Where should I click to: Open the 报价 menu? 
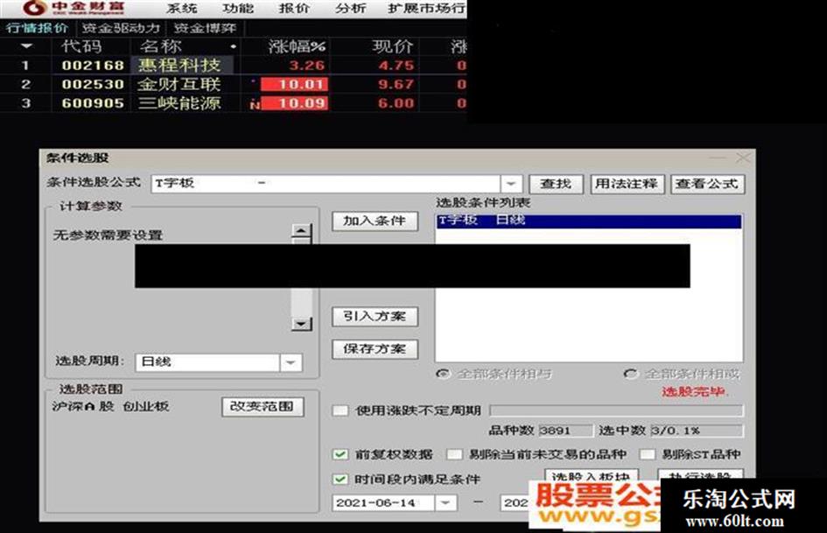[294, 8]
